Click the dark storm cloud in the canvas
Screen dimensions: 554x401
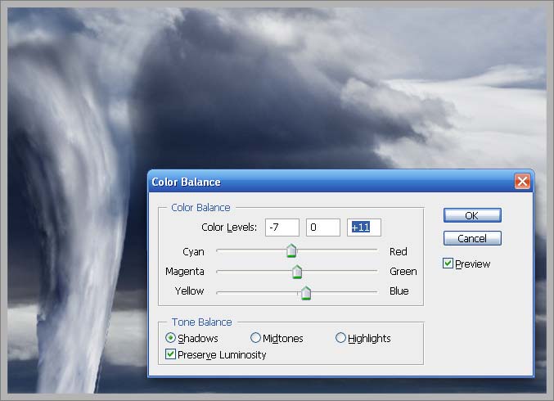[245, 90]
